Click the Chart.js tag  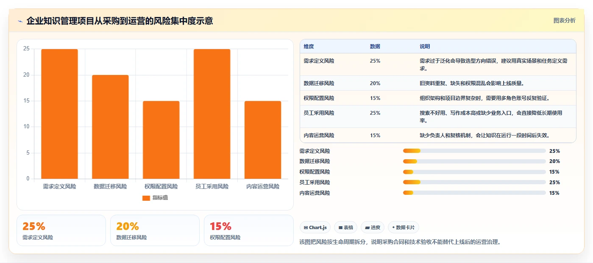(315, 227)
